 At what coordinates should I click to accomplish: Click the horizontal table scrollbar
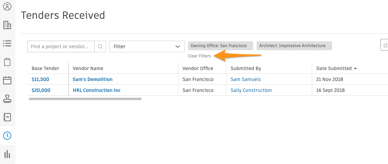[85, 99]
